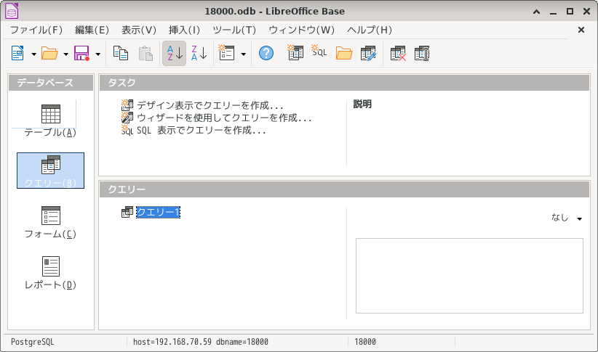Click the Save database icon

[81, 53]
